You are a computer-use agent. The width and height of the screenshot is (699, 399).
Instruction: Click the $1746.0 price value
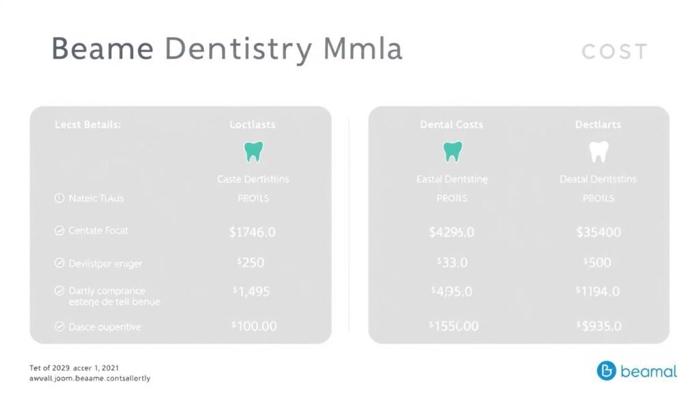tap(253, 232)
